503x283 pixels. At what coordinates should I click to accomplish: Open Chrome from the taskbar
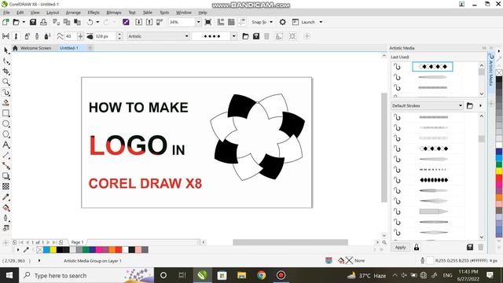[261, 275]
